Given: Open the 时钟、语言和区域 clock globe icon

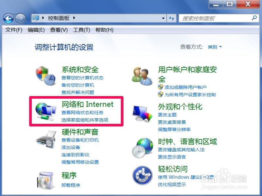Looking at the screenshot, I should click(142, 148).
